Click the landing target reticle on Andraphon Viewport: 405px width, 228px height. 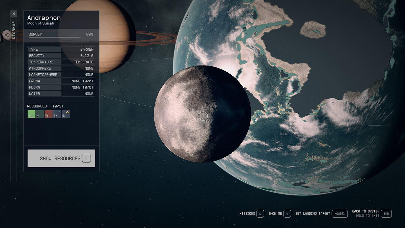203,116
